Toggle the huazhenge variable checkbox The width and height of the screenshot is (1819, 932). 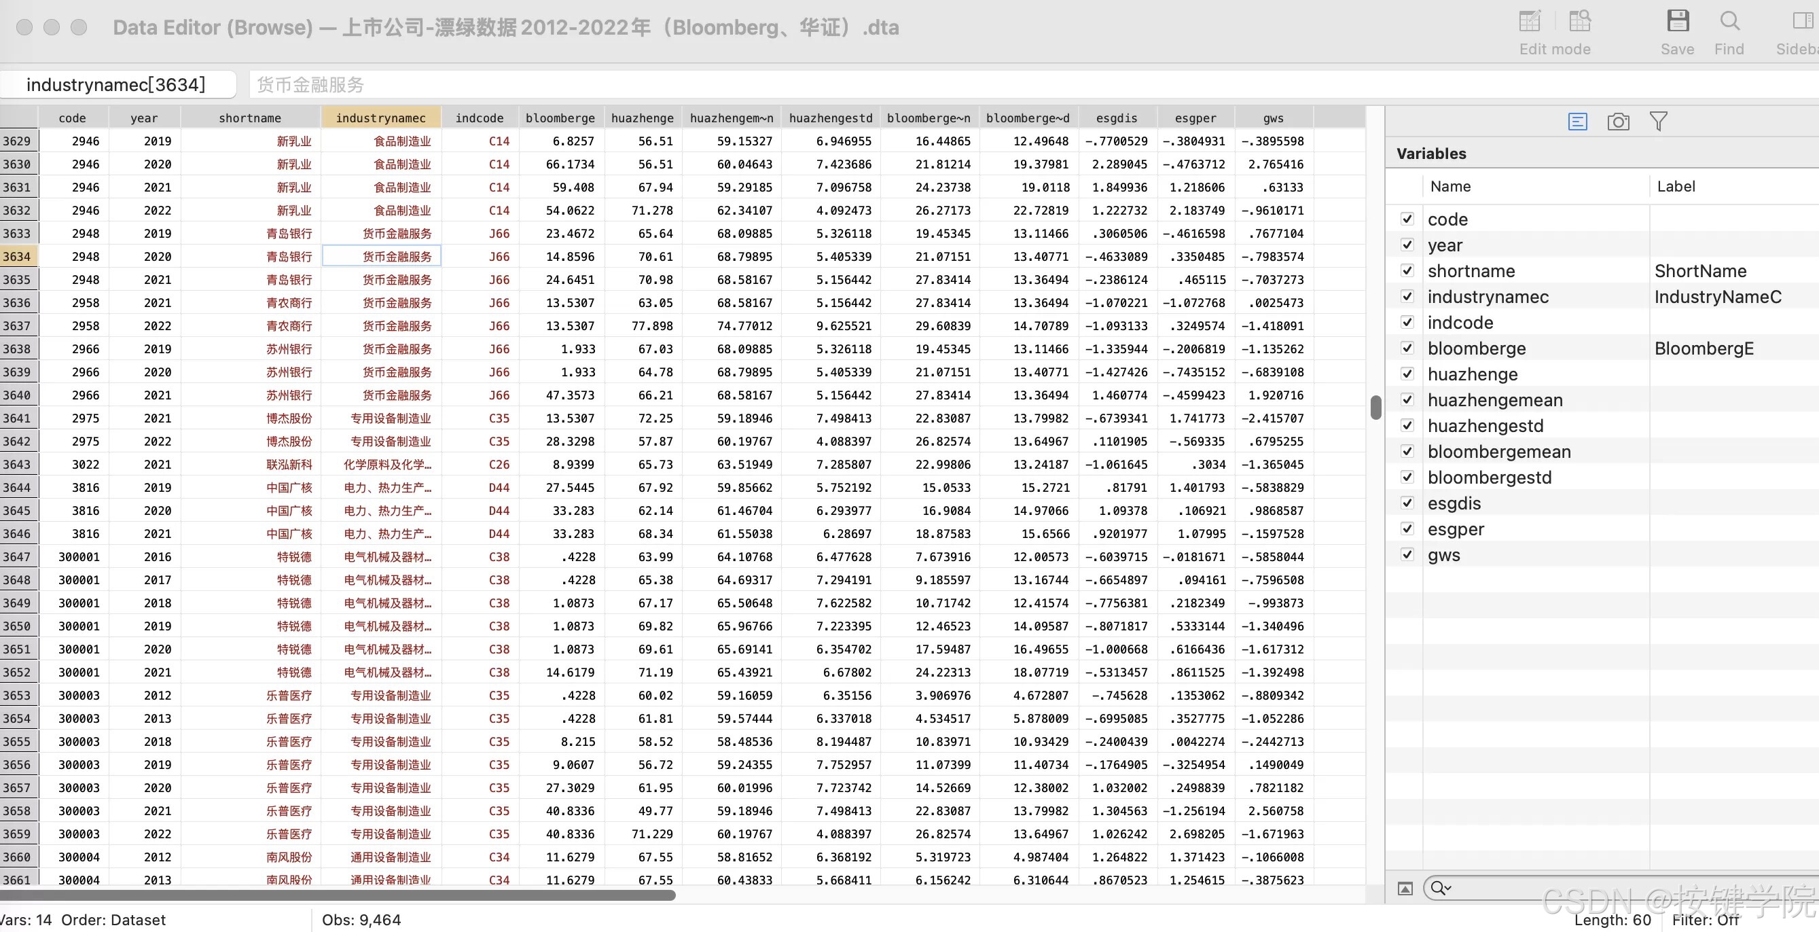[x=1407, y=374]
